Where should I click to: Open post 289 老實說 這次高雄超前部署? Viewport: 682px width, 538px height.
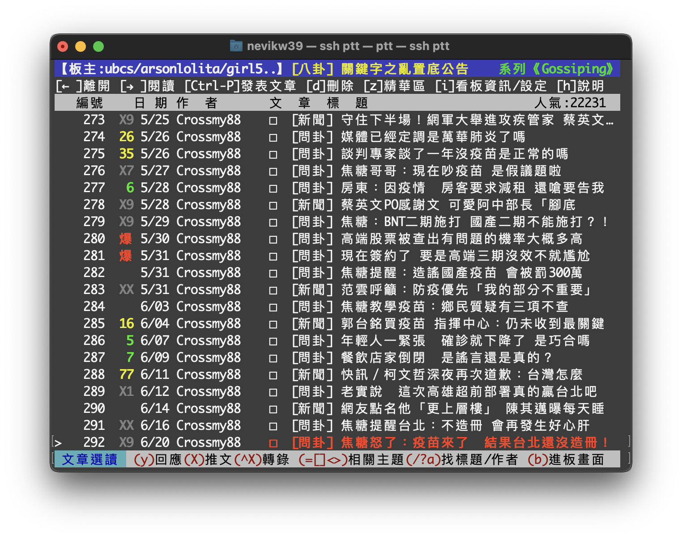[x=444, y=391]
